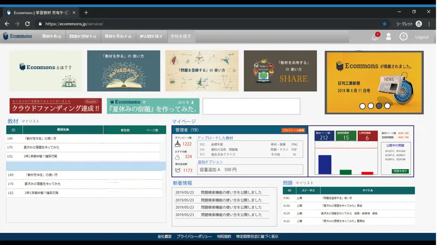Reload the page in browser

coord(27,24)
